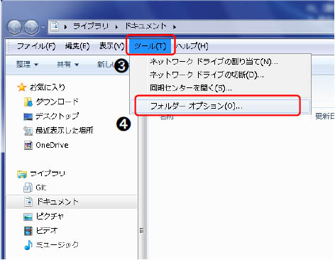The height and width of the screenshot is (260, 335).
Task: Open the 共有 dropdown arrow
Action: coord(77,65)
